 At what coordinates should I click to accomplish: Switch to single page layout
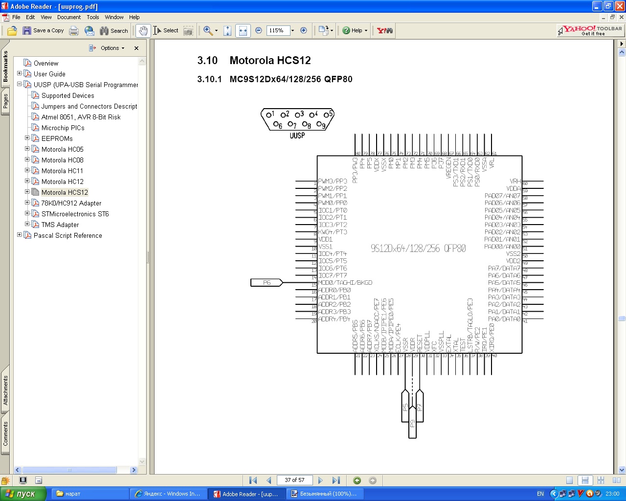[x=569, y=480]
